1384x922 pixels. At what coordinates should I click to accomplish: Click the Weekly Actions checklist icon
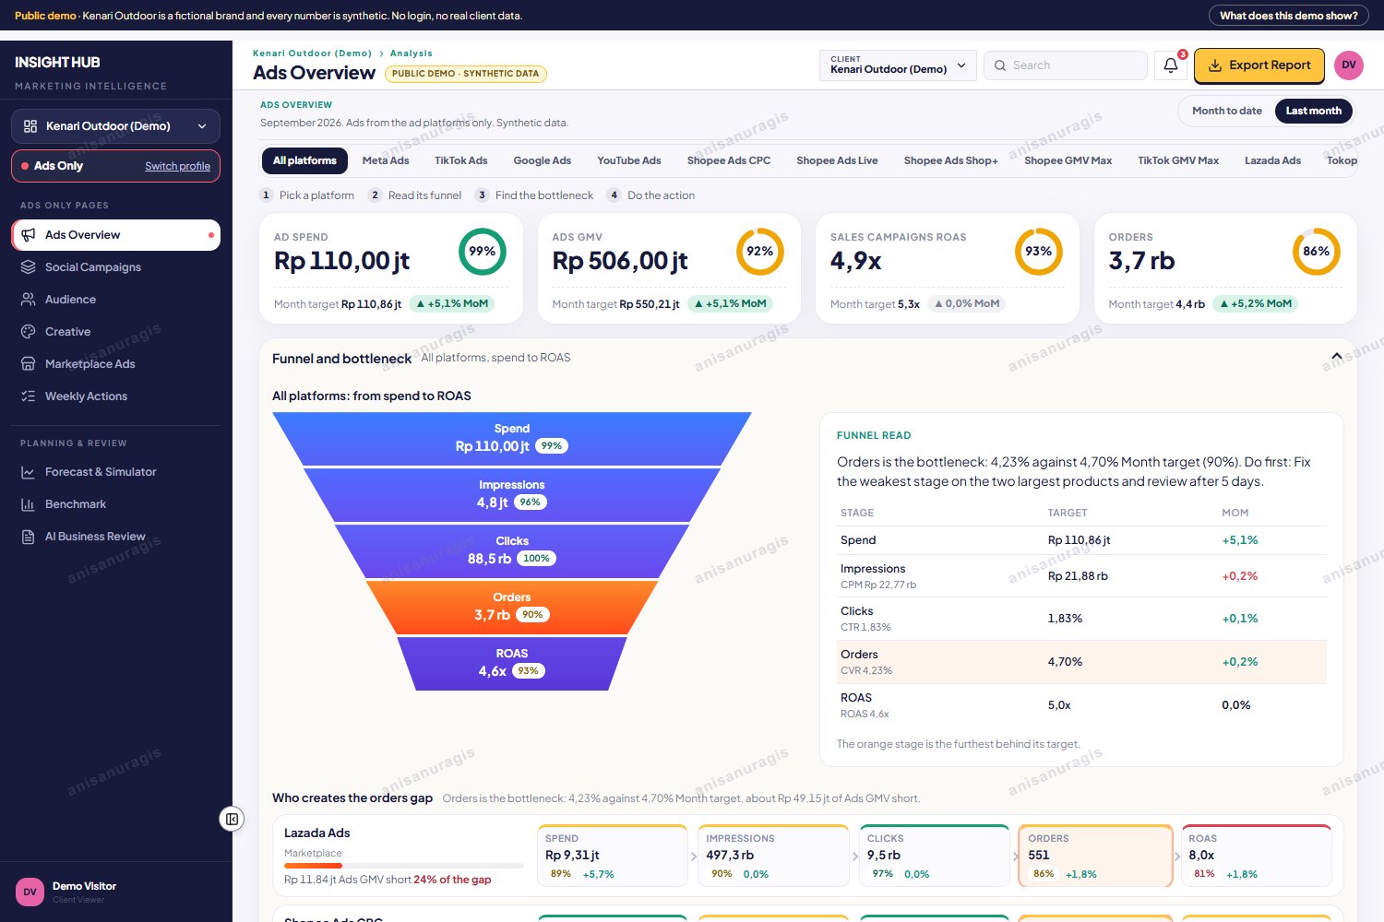coord(29,396)
